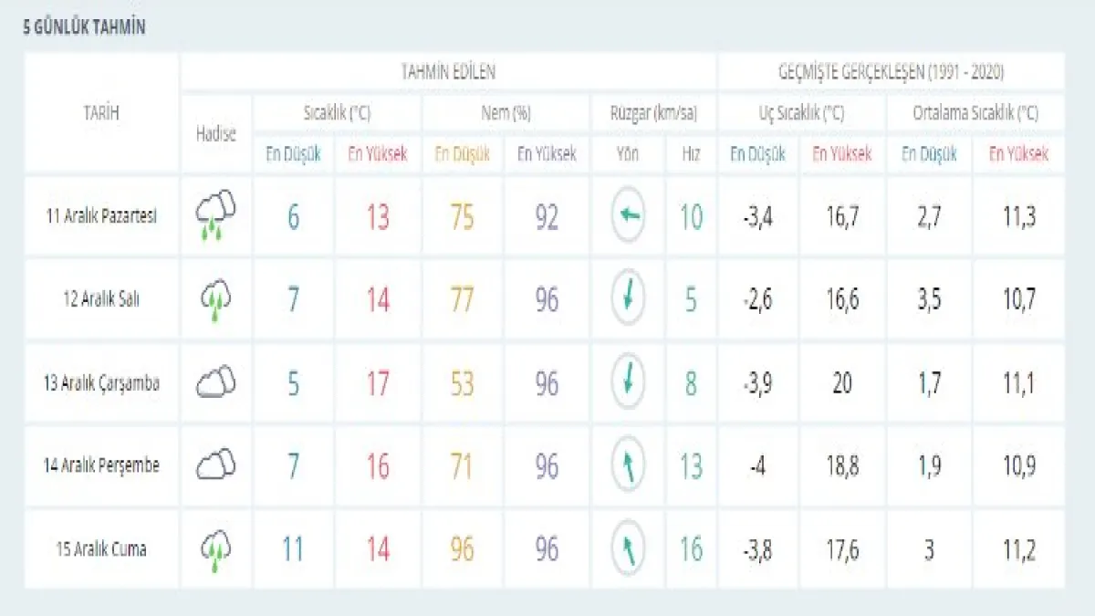Click the GEÇMİŞTE GERÇEKLEŞEN (1991 - 2020) header
This screenshot has height=616, width=1095.
(891, 72)
